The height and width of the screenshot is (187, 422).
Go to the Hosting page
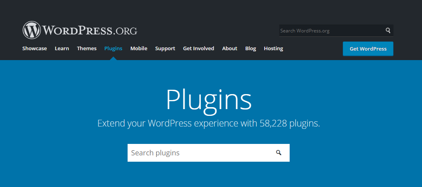coord(273,49)
